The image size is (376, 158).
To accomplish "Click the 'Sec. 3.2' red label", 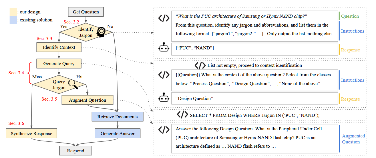I will pos(71,22).
